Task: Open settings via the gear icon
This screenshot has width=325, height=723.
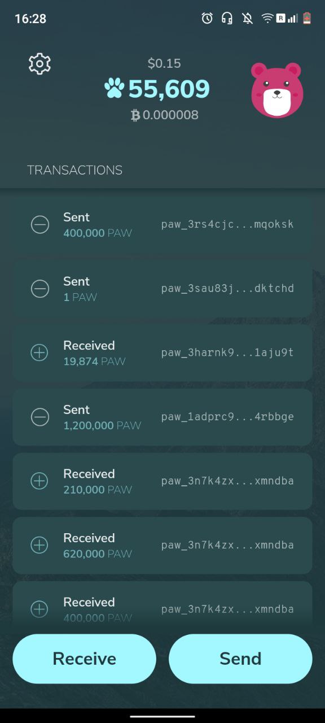Action: point(39,64)
